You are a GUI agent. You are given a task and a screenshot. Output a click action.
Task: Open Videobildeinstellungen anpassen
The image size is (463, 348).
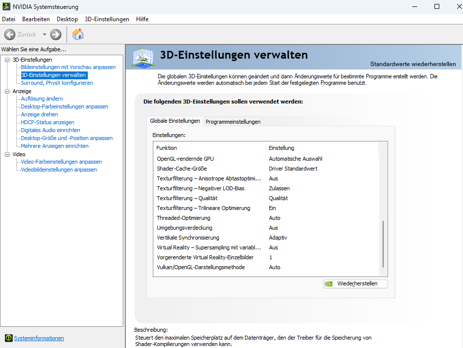coord(59,170)
